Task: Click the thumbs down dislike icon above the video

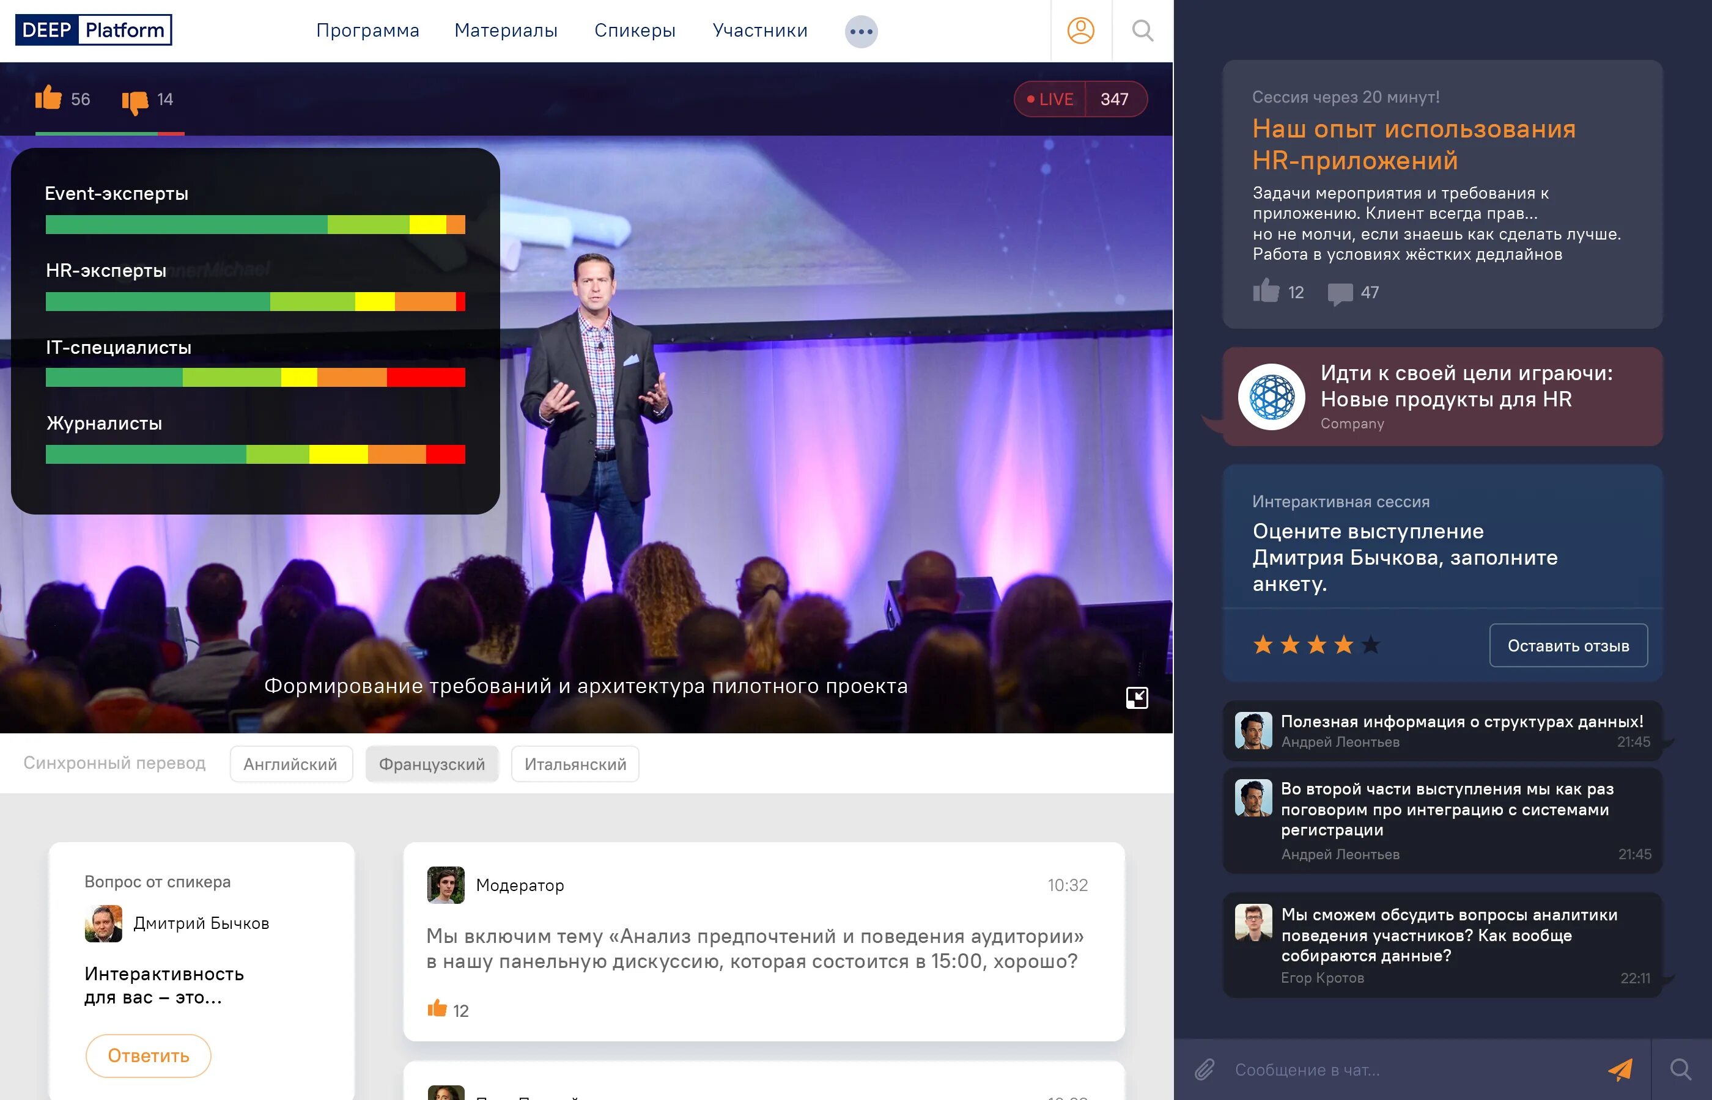Action: pos(135,101)
